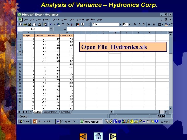Viewport: 187px width, 140px height.
Task: Open the Name Box dropdown arrow
Action: pyautogui.click(x=51, y=29)
